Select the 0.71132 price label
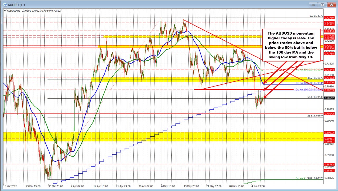 (x=329, y=78)
